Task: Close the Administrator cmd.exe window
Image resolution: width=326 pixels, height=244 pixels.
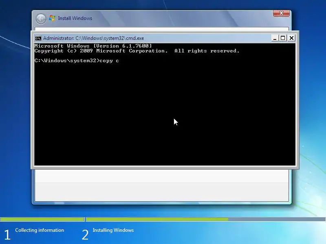Action: point(291,38)
